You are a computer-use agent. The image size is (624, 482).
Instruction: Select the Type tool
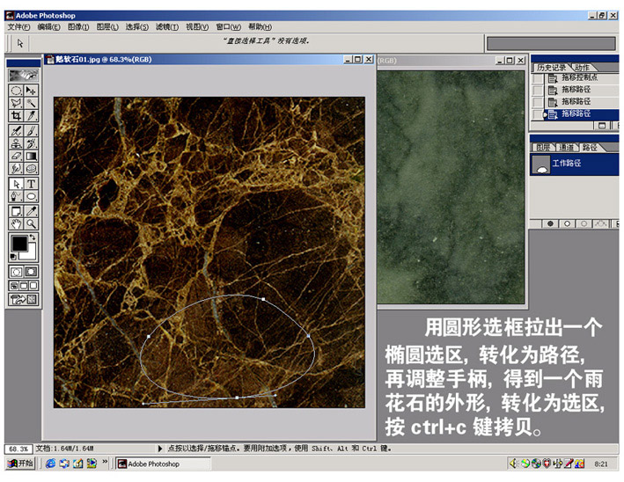coord(31,184)
